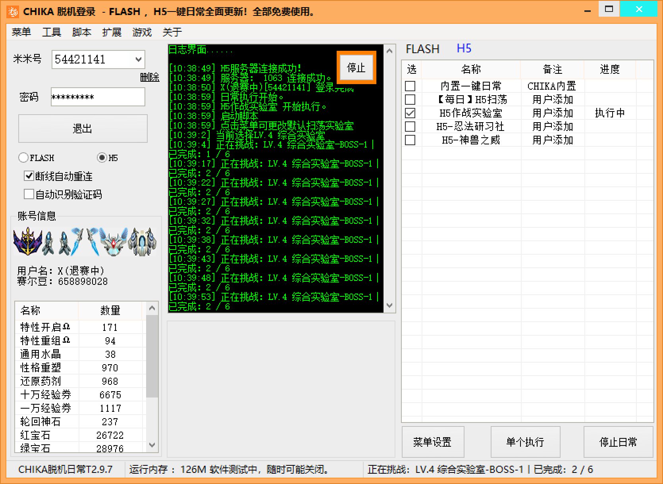Click the 备注 column header

click(553, 69)
